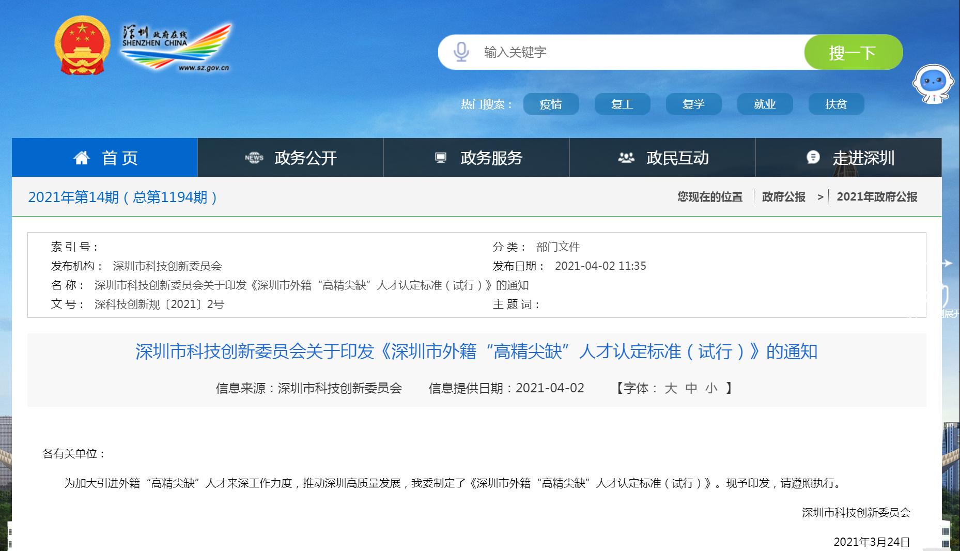The height and width of the screenshot is (551, 960).
Task: Click the microphone voice search icon
Action: tap(460, 52)
